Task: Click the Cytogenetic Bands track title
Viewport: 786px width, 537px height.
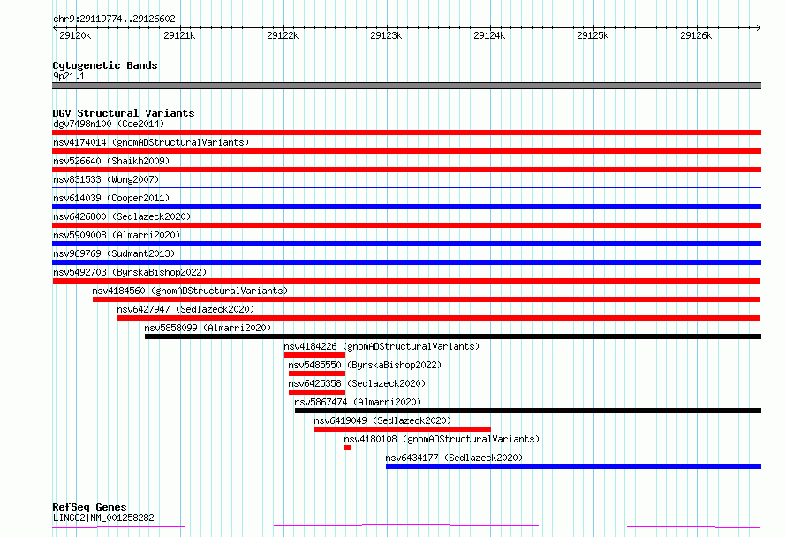Action: [105, 65]
